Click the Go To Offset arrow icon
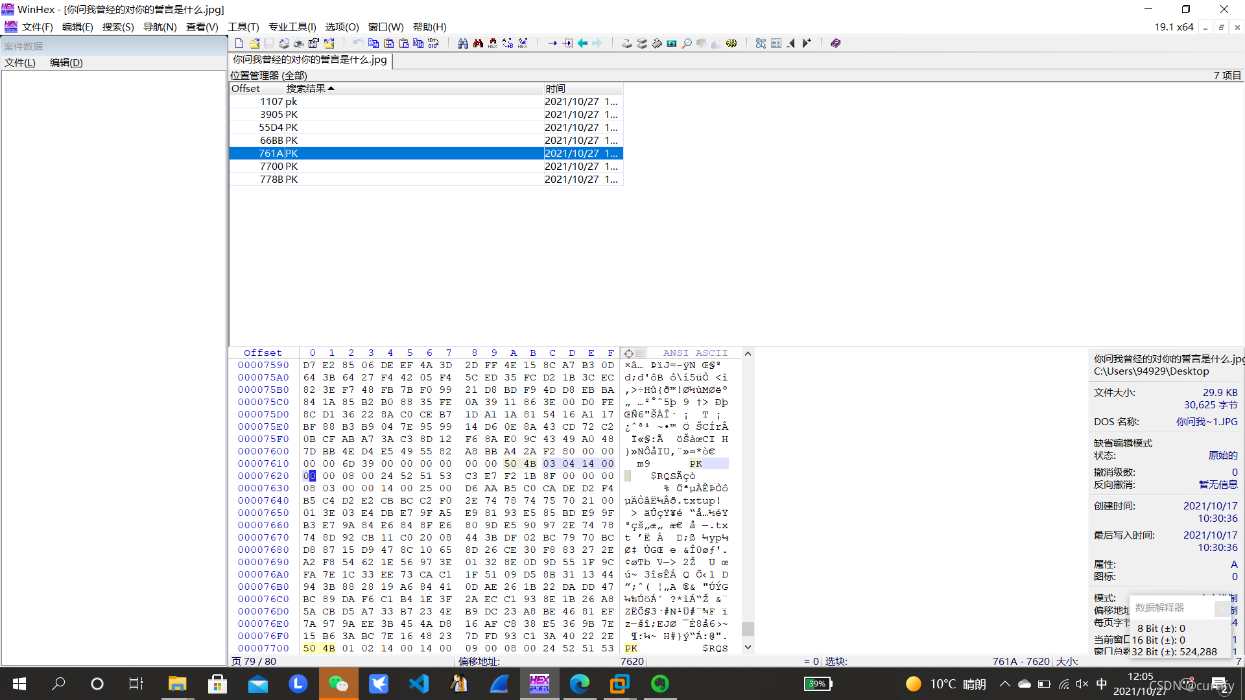The height and width of the screenshot is (700, 1245). coord(552,43)
